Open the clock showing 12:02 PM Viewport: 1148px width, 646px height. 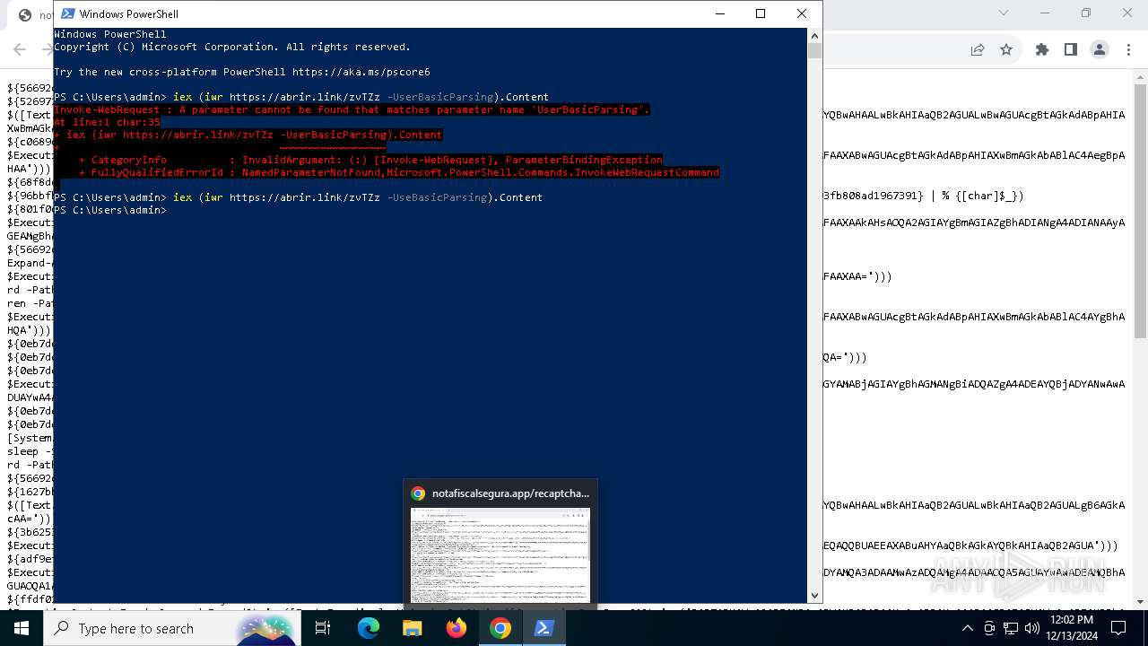[x=1072, y=628]
